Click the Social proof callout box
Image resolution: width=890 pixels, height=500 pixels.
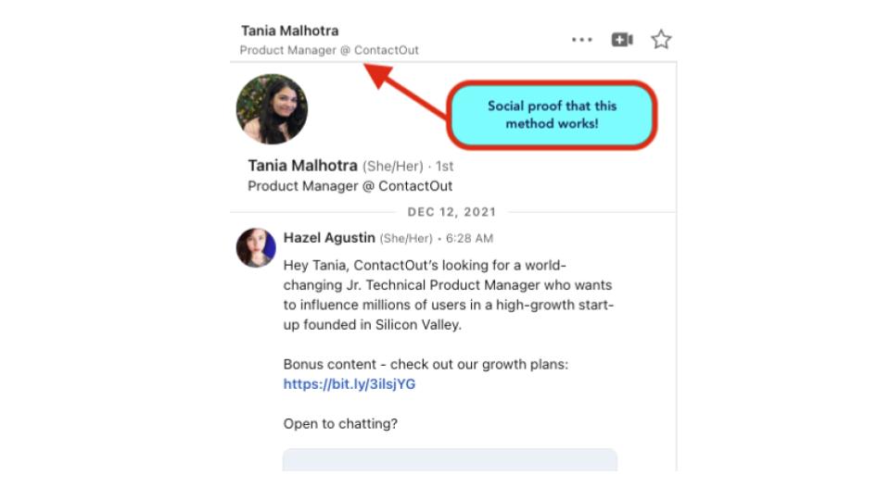(552, 115)
